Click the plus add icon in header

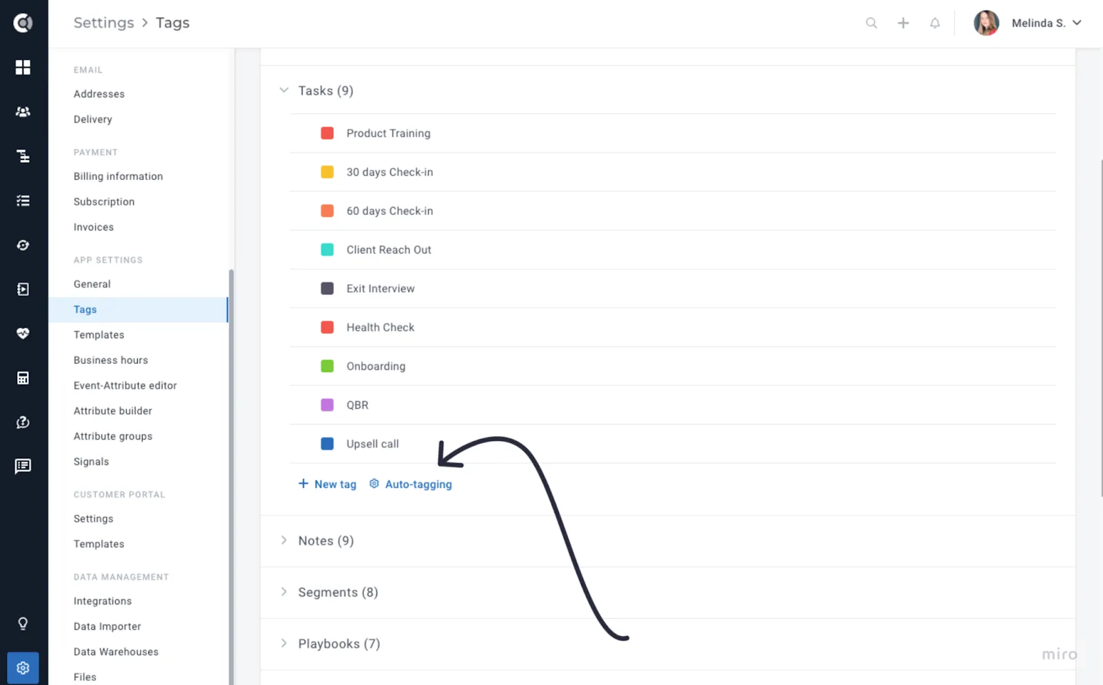click(x=903, y=23)
